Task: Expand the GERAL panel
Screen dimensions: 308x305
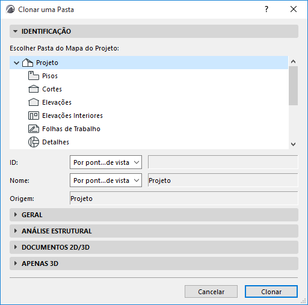Action: click(x=16, y=215)
